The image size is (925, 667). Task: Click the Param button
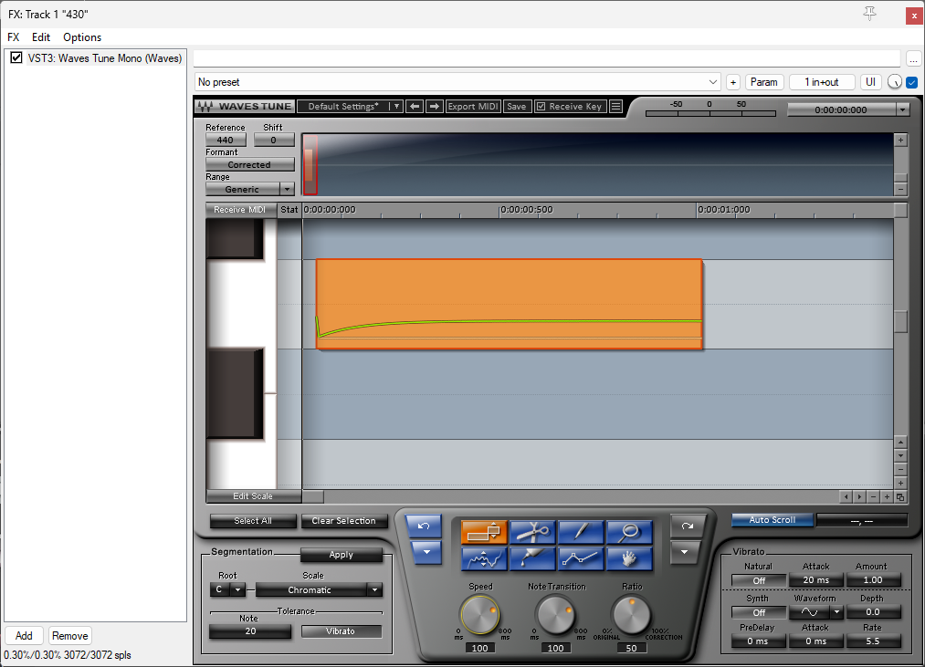click(764, 82)
